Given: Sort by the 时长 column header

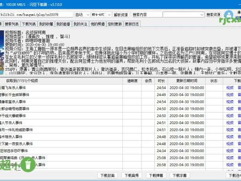Looking at the screenshot, I should coord(161,81).
